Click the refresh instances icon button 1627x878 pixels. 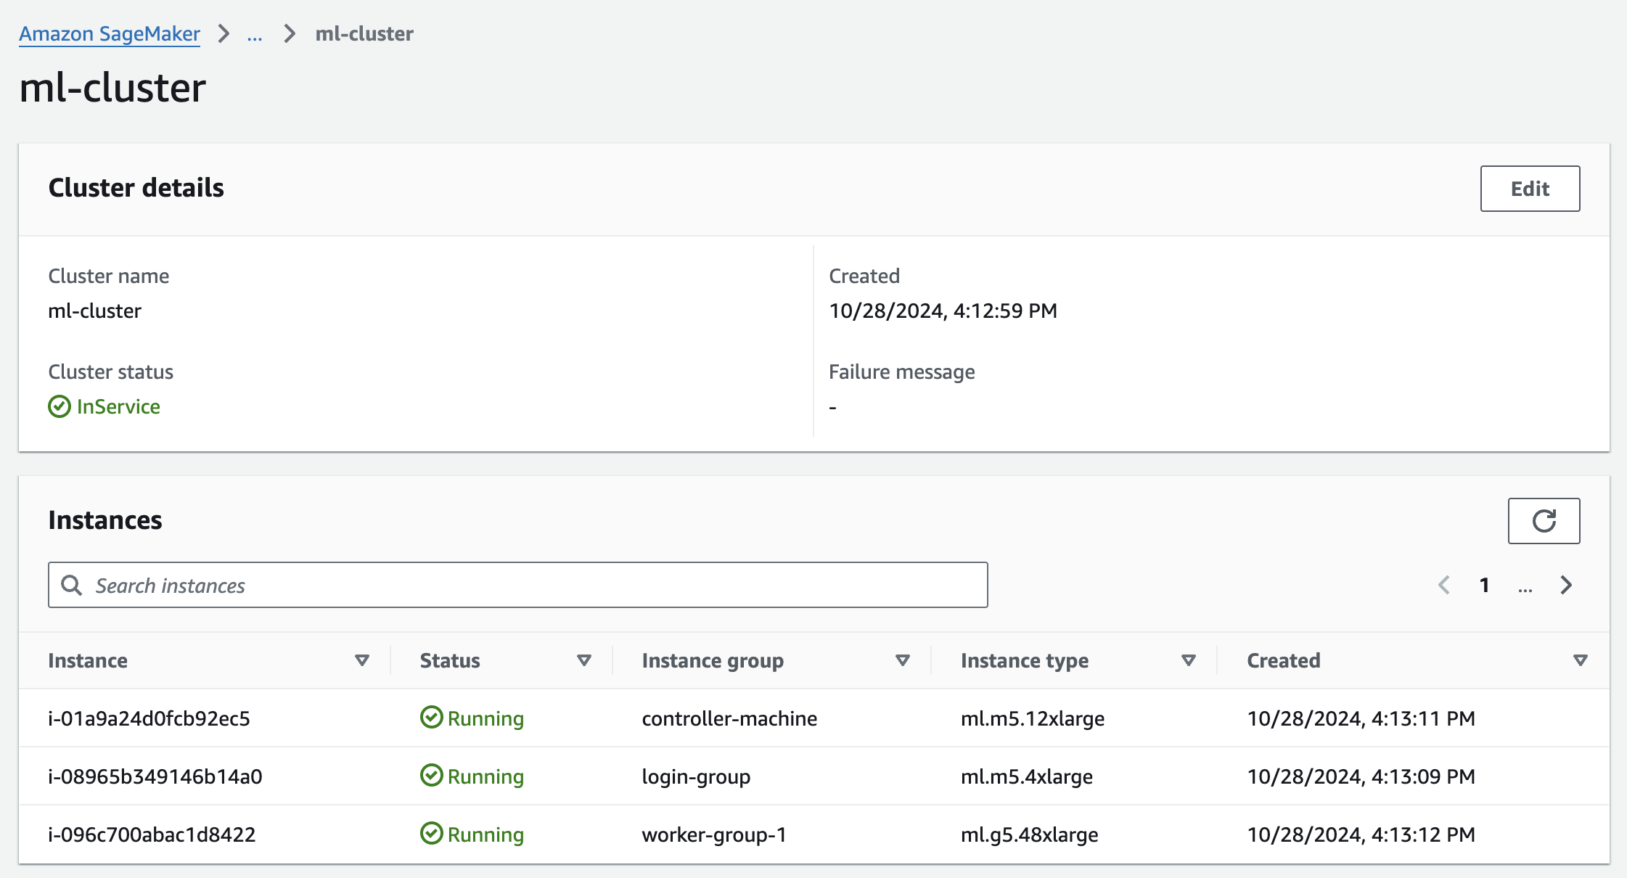tap(1544, 520)
